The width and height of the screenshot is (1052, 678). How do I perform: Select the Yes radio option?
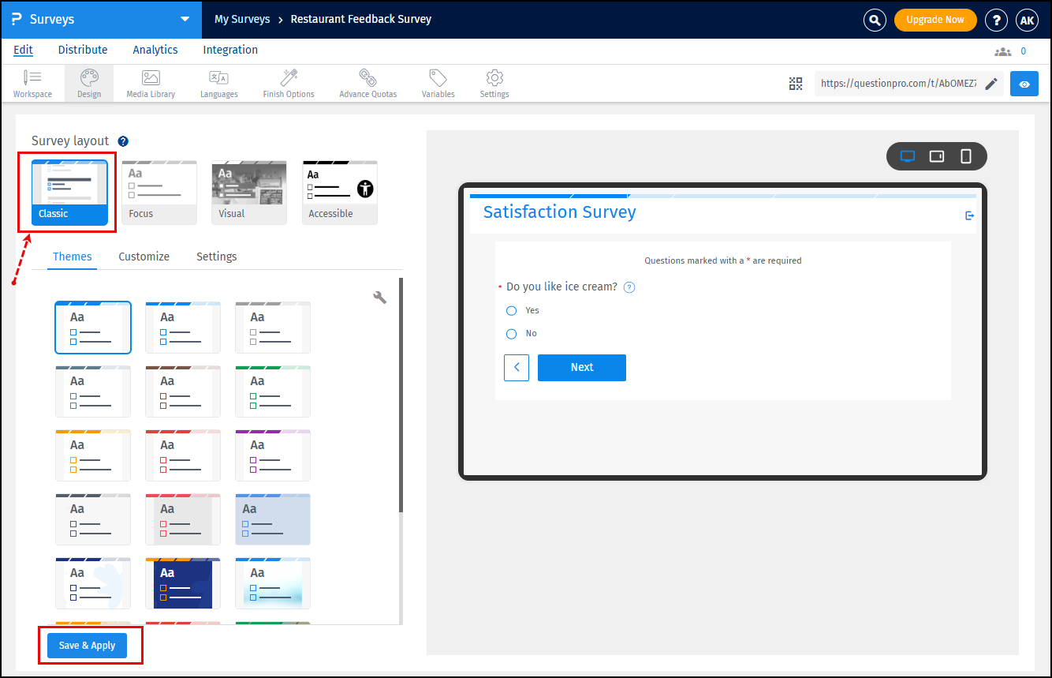pyautogui.click(x=511, y=310)
